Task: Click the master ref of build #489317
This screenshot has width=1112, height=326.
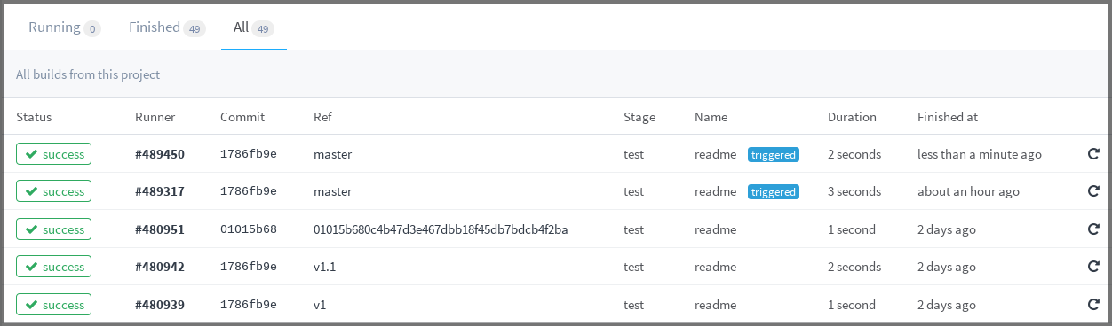Action: click(x=333, y=191)
